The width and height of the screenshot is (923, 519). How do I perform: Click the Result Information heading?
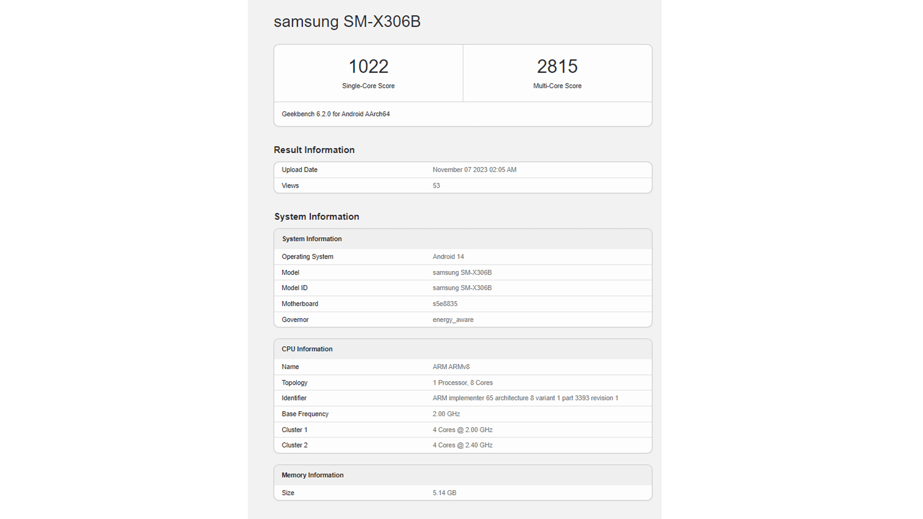click(x=314, y=150)
